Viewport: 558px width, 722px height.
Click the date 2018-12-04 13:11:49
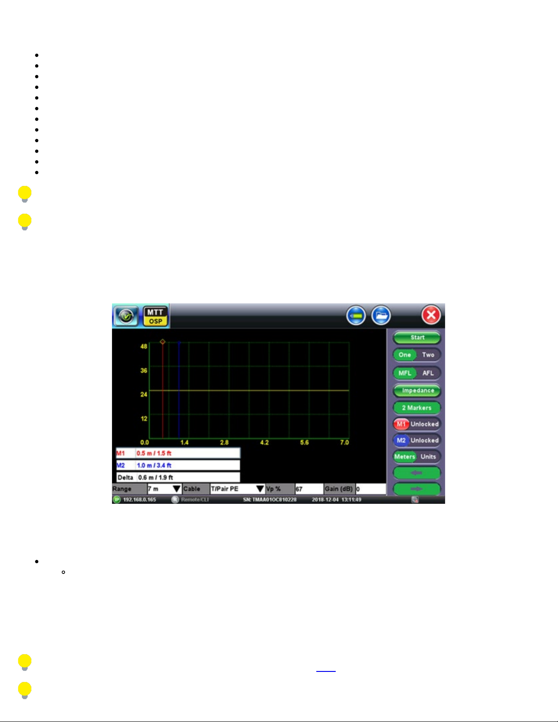[x=337, y=500]
